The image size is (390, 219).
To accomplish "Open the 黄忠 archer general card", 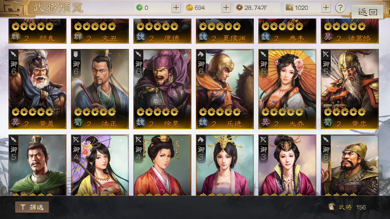I will click(350, 89).
